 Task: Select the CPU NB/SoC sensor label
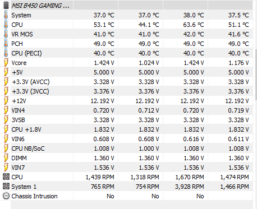28,148
